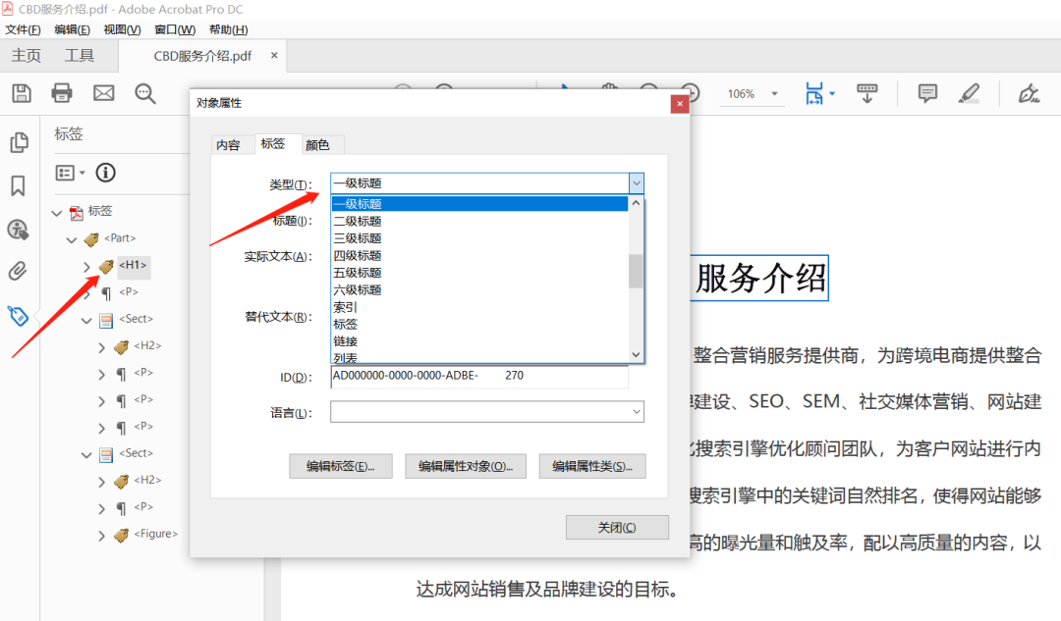Select the Highlight text tool icon
1061x621 pixels.
[969, 92]
